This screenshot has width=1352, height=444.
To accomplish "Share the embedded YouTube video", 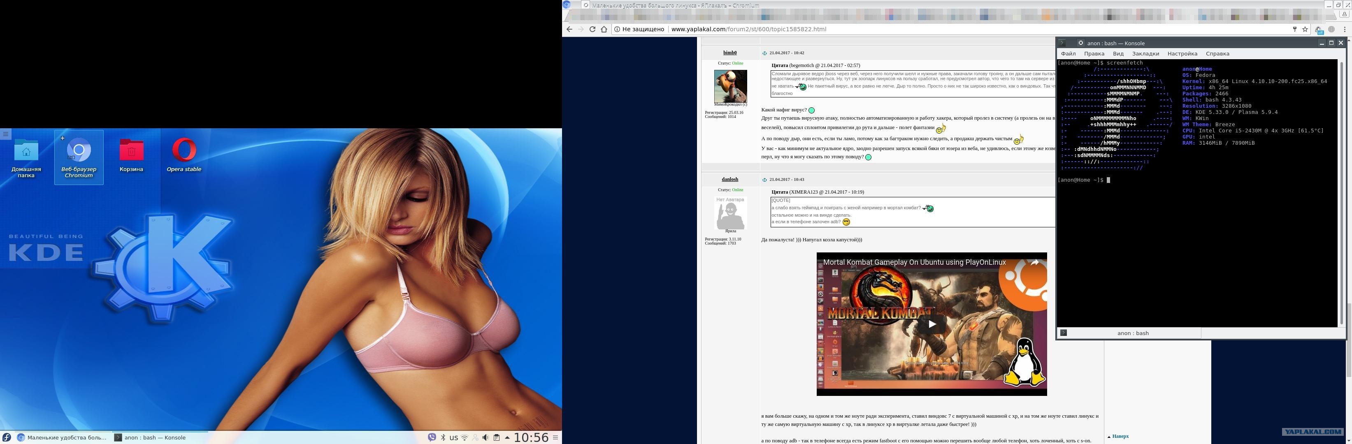I will click(1034, 263).
